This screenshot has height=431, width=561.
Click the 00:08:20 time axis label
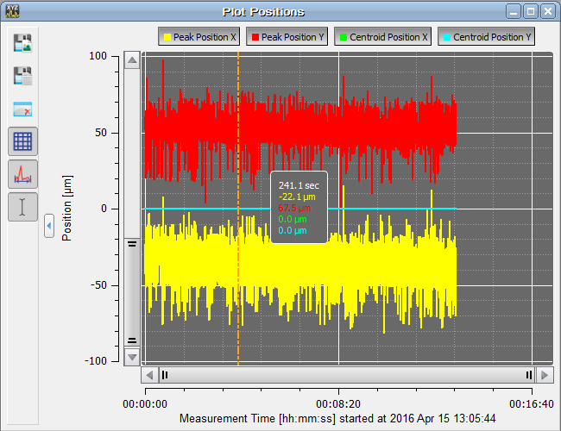pyautogui.click(x=338, y=404)
